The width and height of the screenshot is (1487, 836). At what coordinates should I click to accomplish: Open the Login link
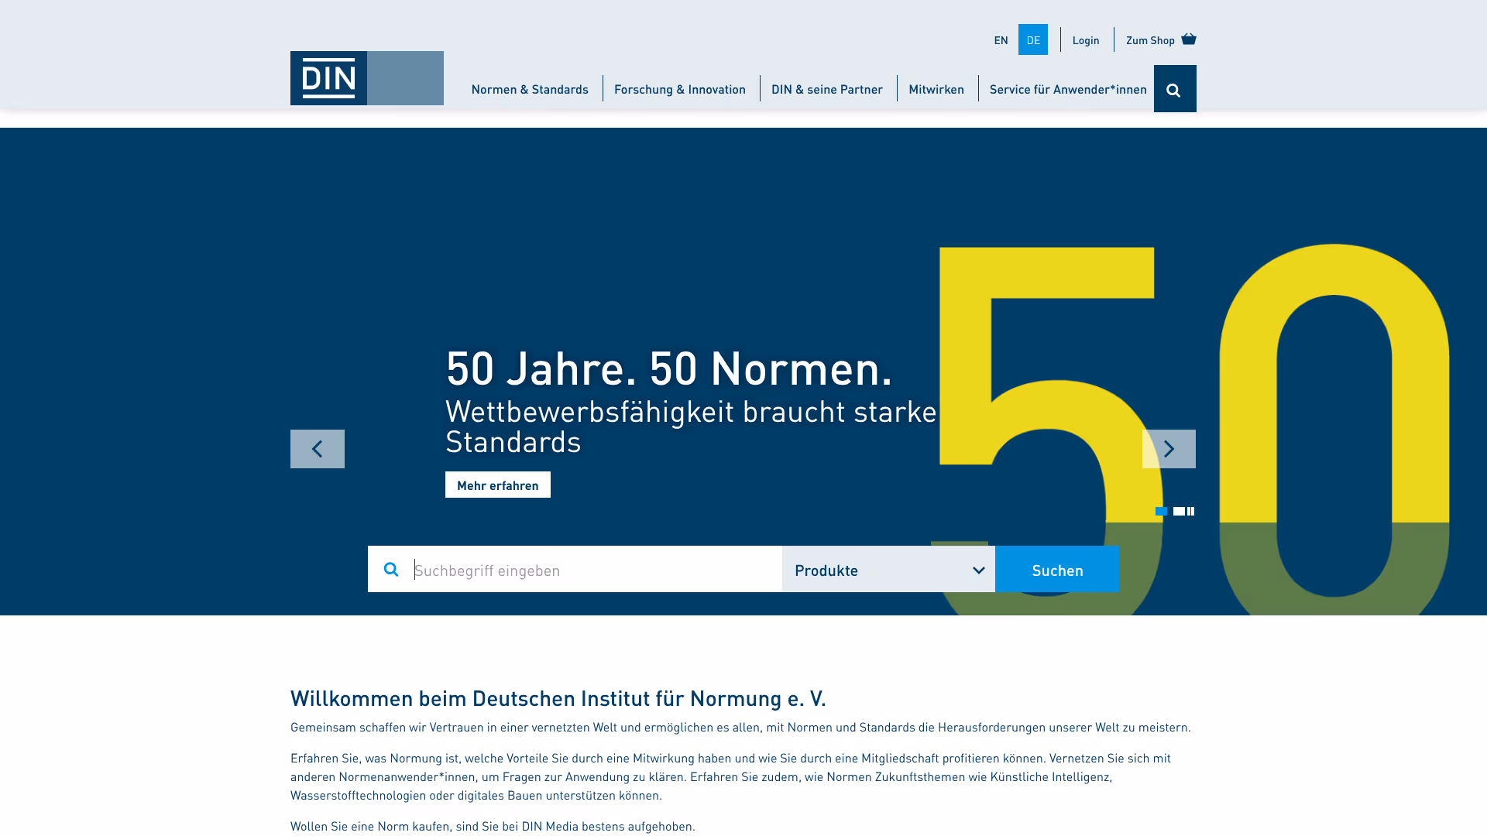coord(1085,39)
